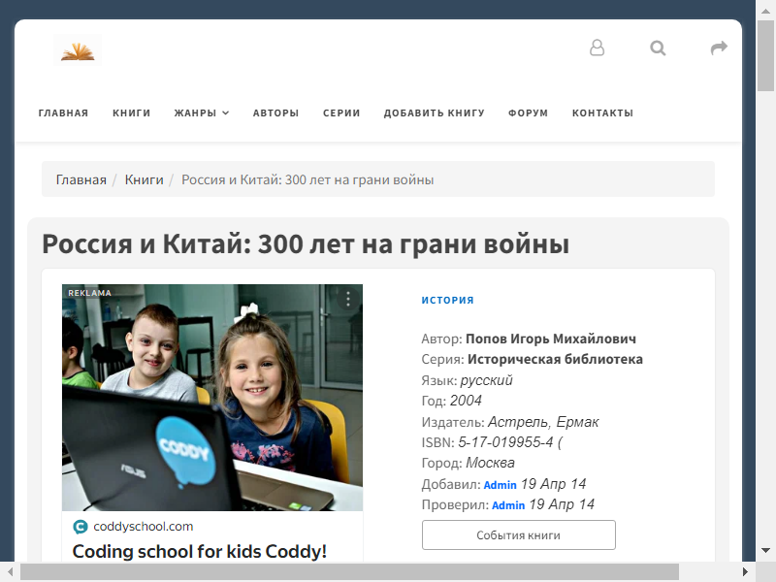Click the coddyschool.com ad link
Viewport: 776px width, 582px height.
click(x=143, y=527)
